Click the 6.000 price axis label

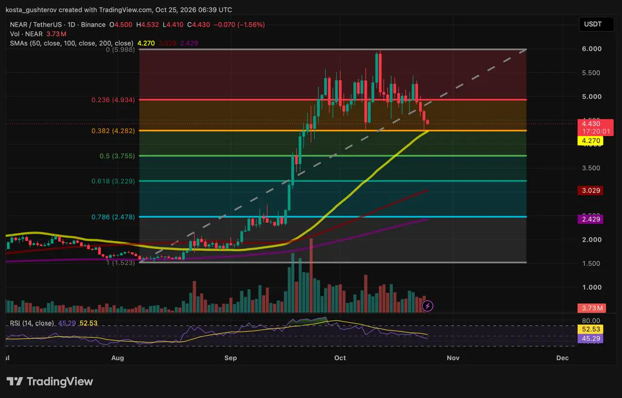[x=591, y=49]
